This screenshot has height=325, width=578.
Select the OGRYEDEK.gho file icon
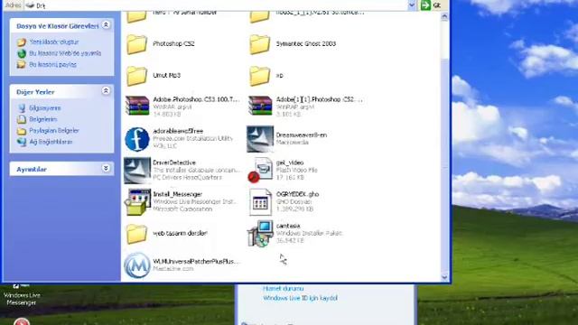pos(260,202)
